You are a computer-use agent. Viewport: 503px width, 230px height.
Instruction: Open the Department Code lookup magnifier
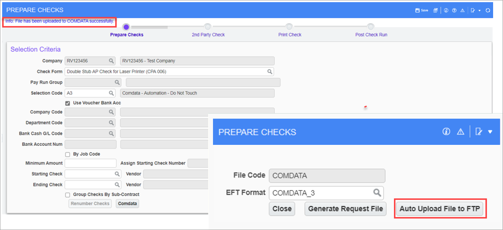(111, 123)
